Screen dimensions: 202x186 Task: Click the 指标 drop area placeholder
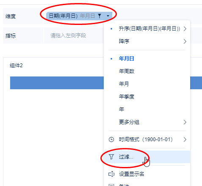(x=68, y=36)
